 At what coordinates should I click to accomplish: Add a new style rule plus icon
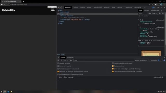pos(157,13)
